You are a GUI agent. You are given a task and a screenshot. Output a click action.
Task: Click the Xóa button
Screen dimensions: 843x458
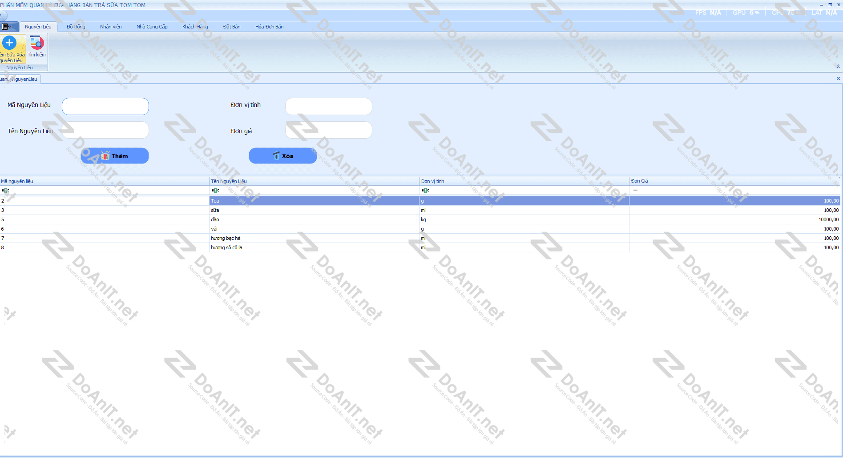[x=283, y=156]
